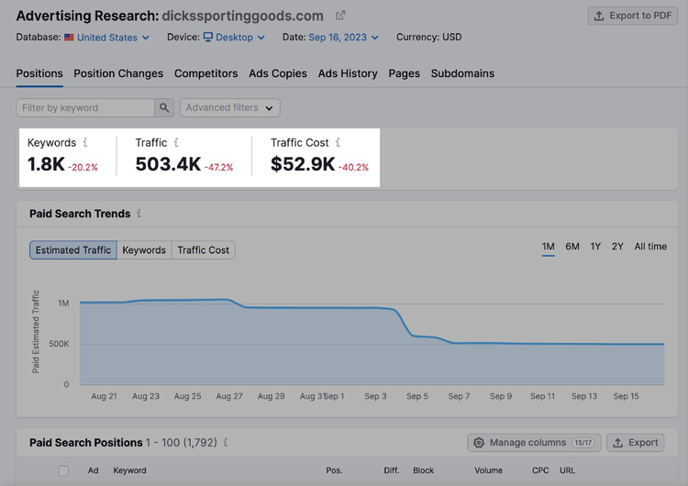Click the URL column header
This screenshot has width=688, height=486.
567,470
